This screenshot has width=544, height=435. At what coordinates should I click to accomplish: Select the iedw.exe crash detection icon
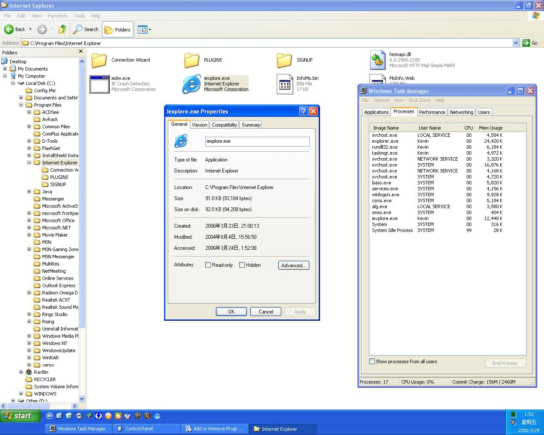[x=99, y=84]
